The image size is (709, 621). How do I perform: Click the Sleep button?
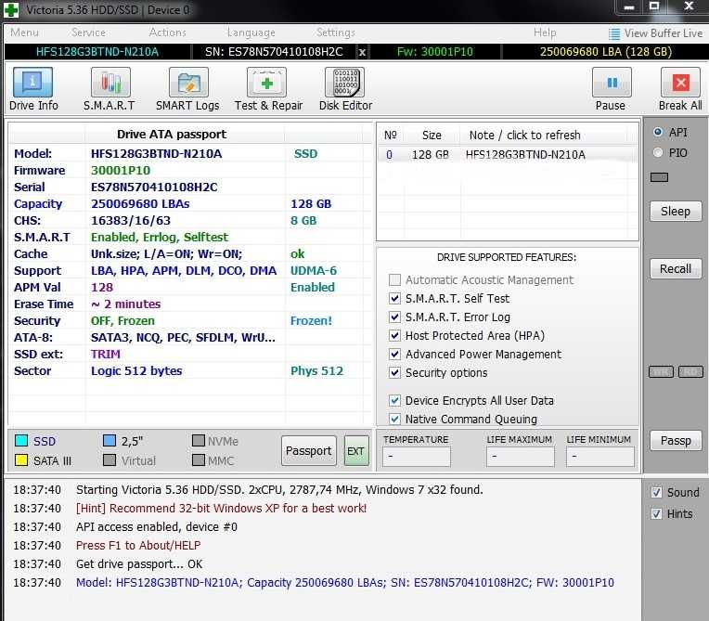point(676,212)
